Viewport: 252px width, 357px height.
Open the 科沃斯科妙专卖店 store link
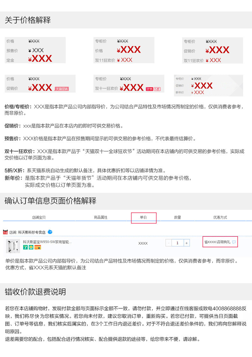coord(32,232)
